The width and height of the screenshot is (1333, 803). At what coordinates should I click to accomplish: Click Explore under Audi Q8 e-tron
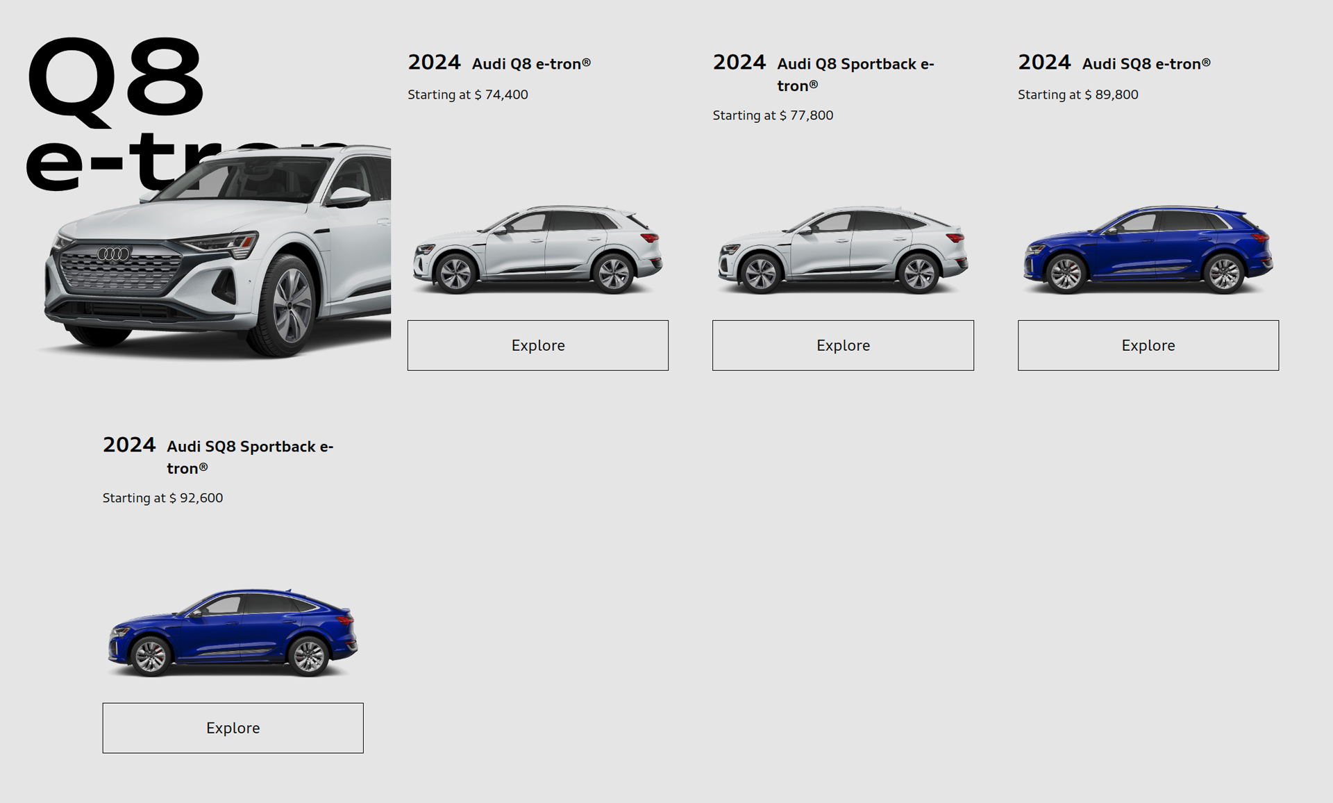pyautogui.click(x=537, y=345)
